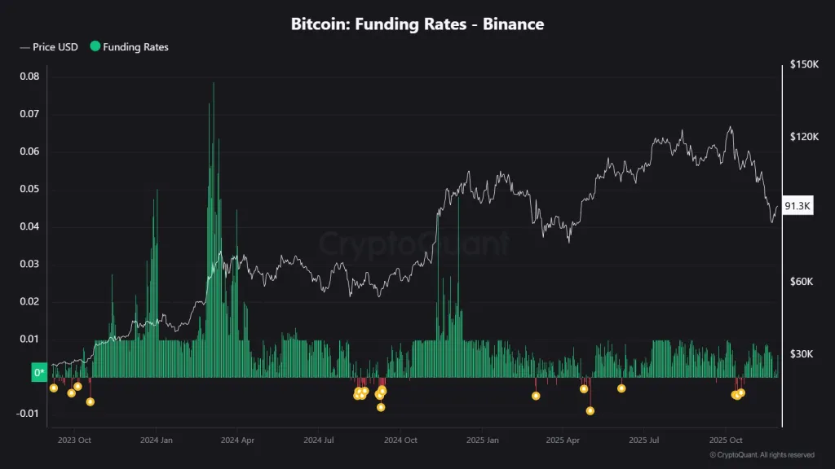Image resolution: width=835 pixels, height=469 pixels.
Task: Click the CryptoQuant watermark in chart center
Action: point(414,243)
